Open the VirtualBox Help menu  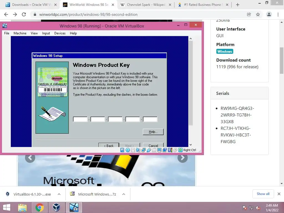(73, 33)
